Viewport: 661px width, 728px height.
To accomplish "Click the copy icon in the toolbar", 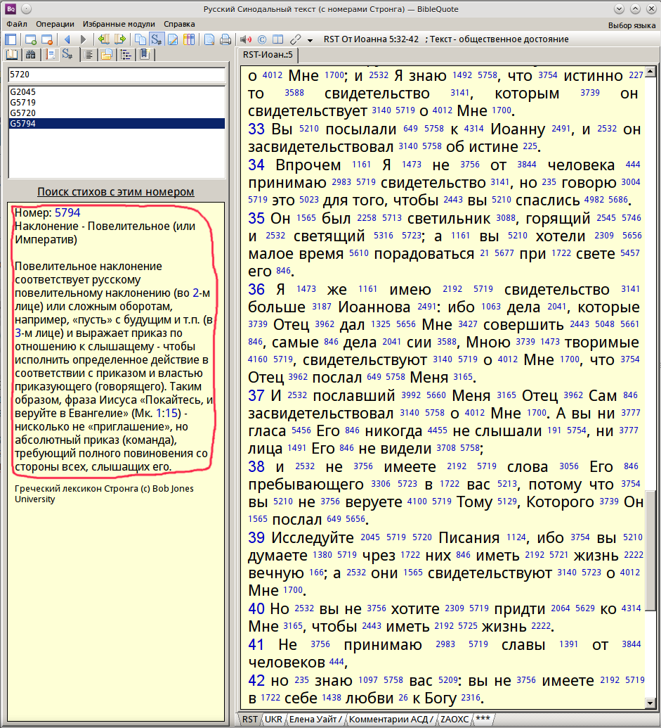I will pyautogui.click(x=140, y=39).
